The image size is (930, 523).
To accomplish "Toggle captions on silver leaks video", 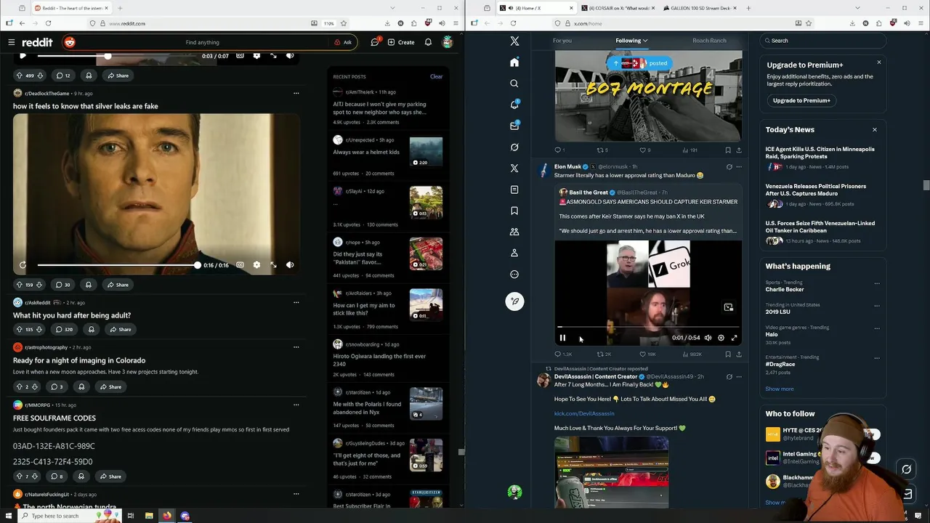I will [240, 265].
